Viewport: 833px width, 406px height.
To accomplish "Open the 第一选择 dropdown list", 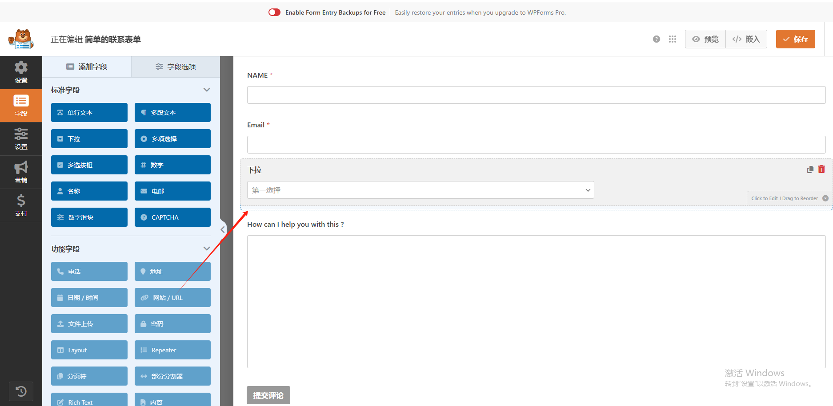I will tap(420, 190).
